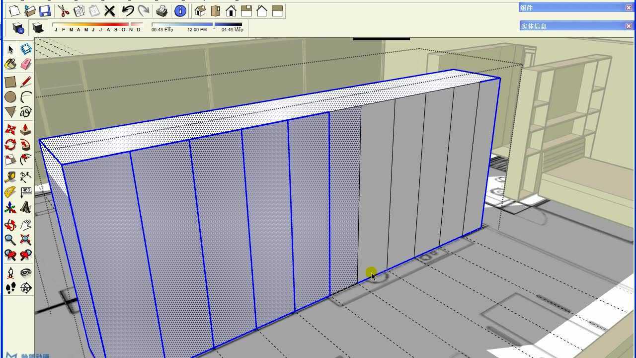
Task: Select the Eraser tool
Action: tap(26, 64)
